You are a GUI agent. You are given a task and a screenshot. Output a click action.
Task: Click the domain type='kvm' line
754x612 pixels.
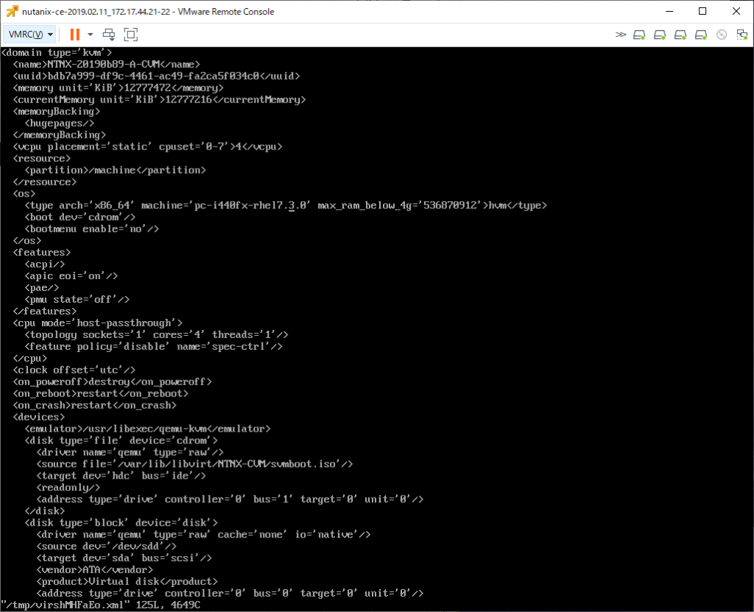click(x=57, y=52)
